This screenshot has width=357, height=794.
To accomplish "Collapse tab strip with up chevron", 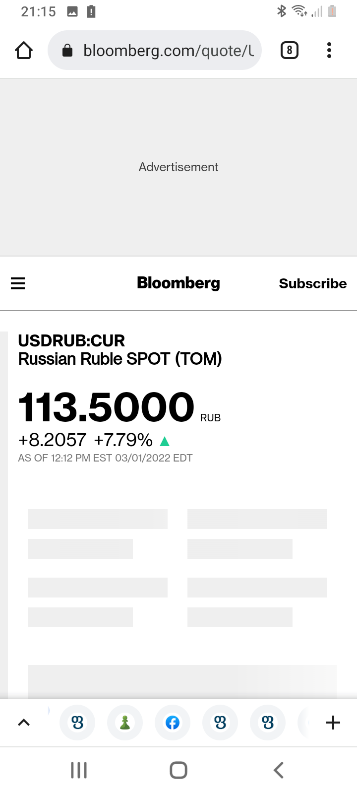I will 24,723.
